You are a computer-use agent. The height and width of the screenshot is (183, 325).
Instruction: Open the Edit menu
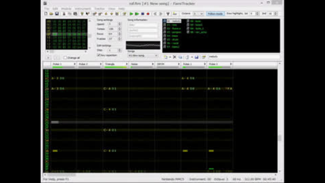[55, 8]
